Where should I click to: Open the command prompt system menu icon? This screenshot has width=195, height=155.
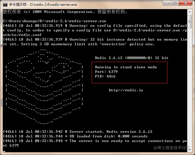tap(5, 5)
